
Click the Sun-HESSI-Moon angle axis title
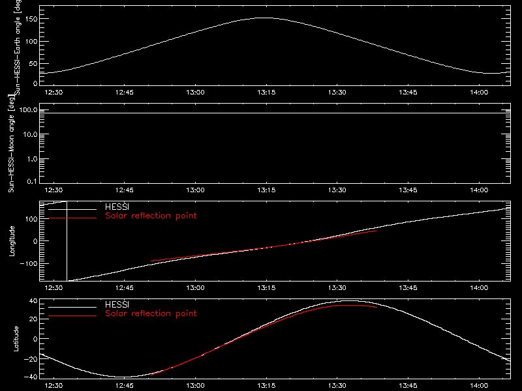pyautogui.click(x=12, y=143)
